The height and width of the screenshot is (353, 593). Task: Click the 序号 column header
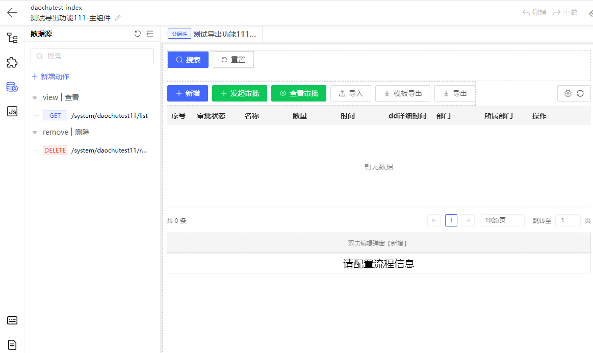[178, 116]
